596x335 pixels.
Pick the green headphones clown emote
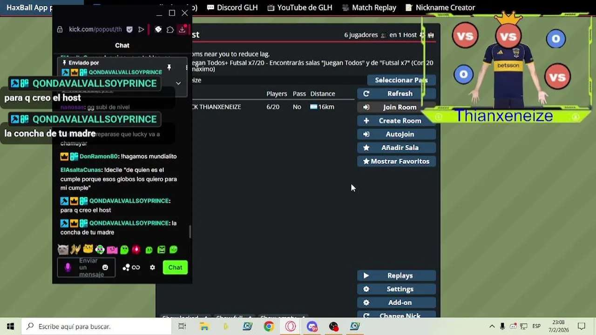pos(100,250)
